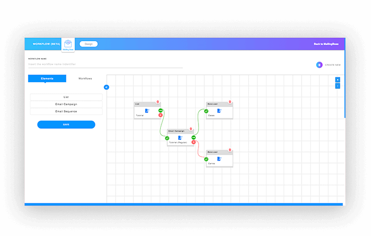Click green output connector on Email Campaign node
This screenshot has height=236, width=371.
194,137
